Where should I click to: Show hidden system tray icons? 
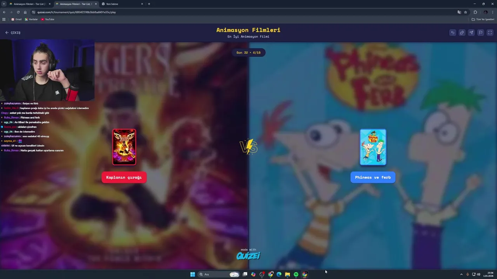(x=461, y=274)
